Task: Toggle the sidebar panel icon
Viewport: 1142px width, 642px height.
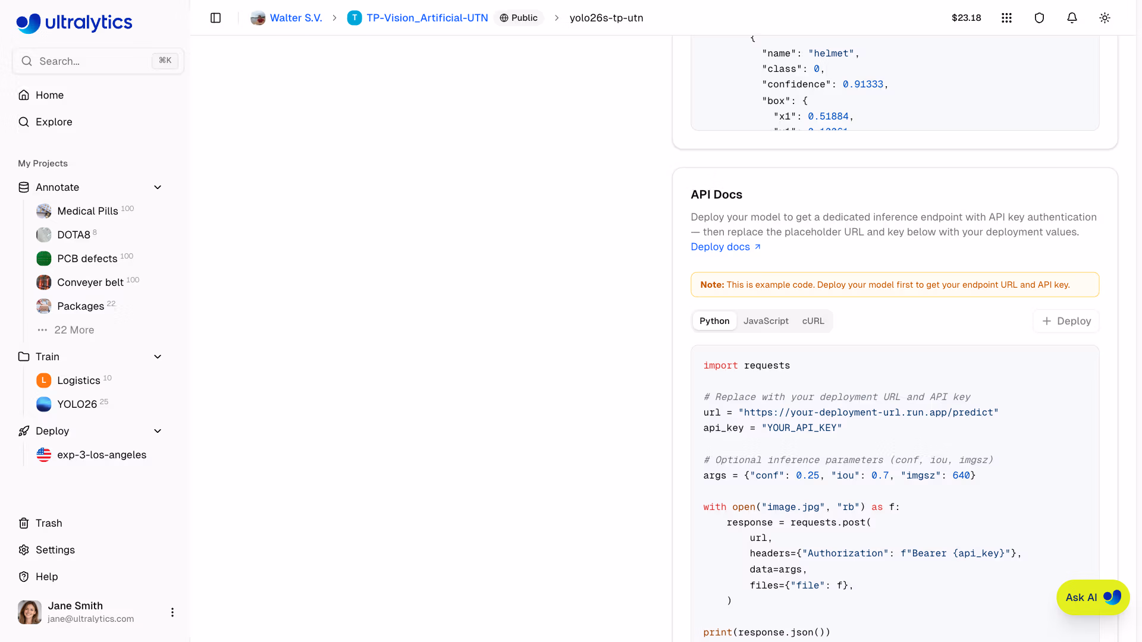Action: pyautogui.click(x=216, y=18)
